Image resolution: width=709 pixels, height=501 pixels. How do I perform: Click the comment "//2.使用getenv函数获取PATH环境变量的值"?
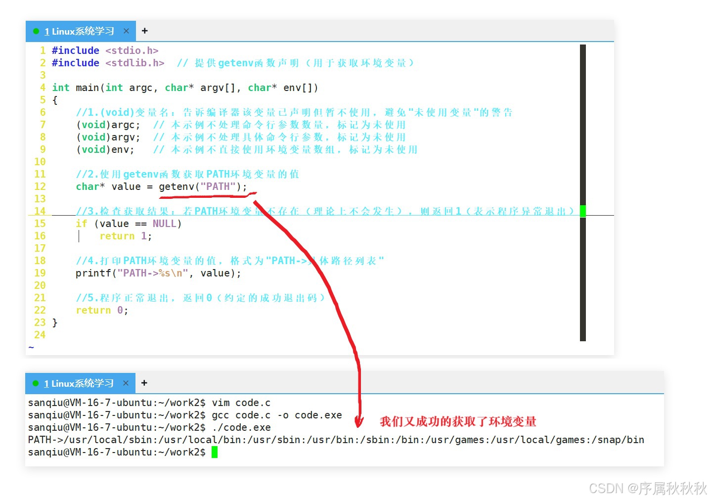point(187,174)
